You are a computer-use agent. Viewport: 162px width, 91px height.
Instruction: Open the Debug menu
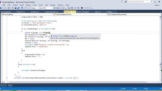28,5
